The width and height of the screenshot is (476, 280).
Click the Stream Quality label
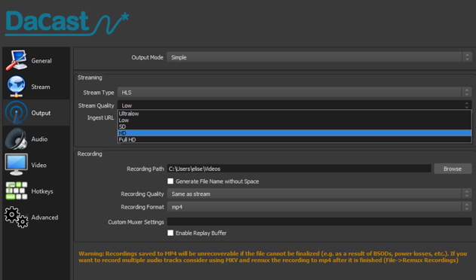tap(96, 105)
